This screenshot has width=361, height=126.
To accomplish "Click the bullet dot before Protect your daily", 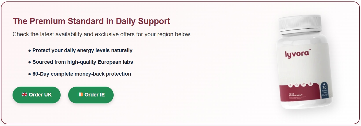I will (x=29, y=51).
